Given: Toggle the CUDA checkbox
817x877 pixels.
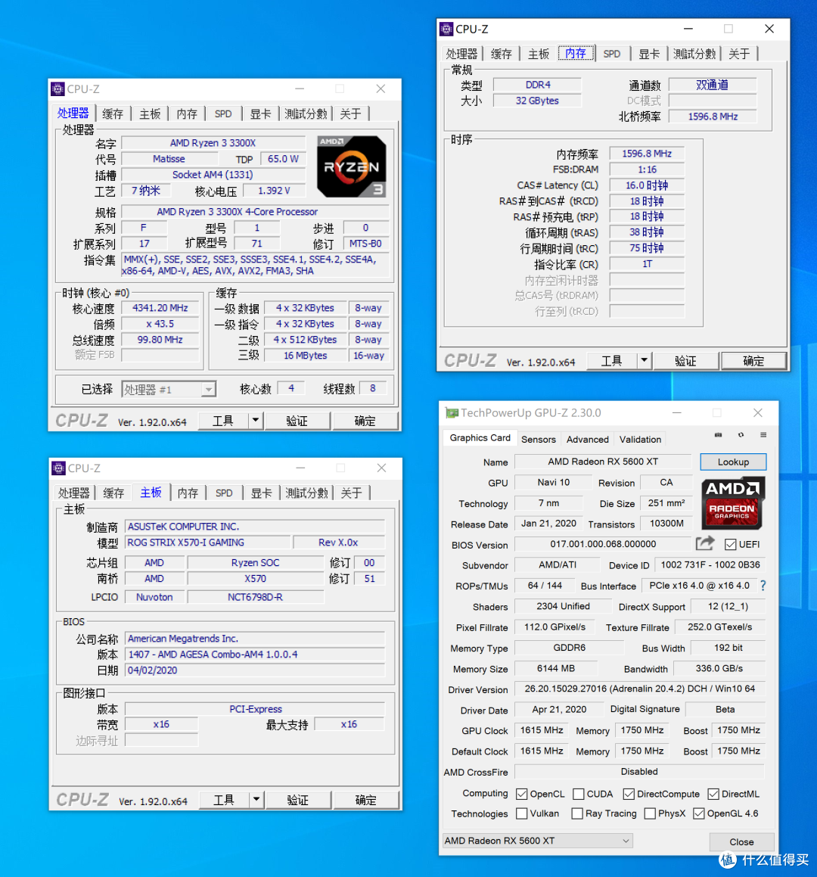Looking at the screenshot, I should pyautogui.click(x=579, y=794).
